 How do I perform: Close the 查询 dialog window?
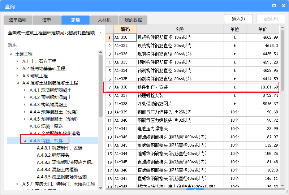(x=284, y=6)
